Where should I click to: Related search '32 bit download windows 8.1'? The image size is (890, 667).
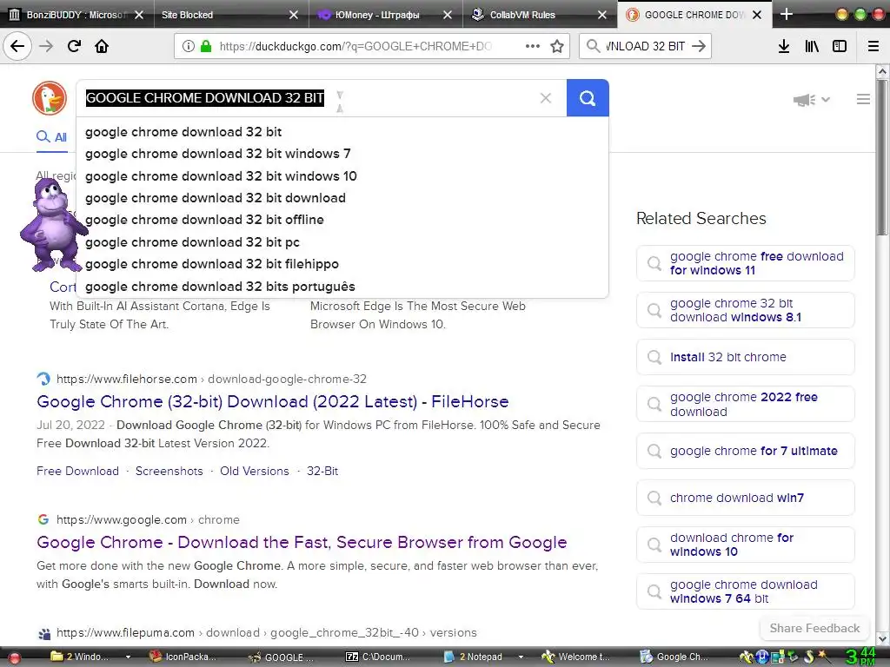pos(745,310)
